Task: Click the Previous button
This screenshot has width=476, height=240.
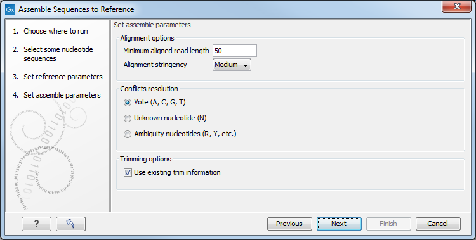Action: 289,224
